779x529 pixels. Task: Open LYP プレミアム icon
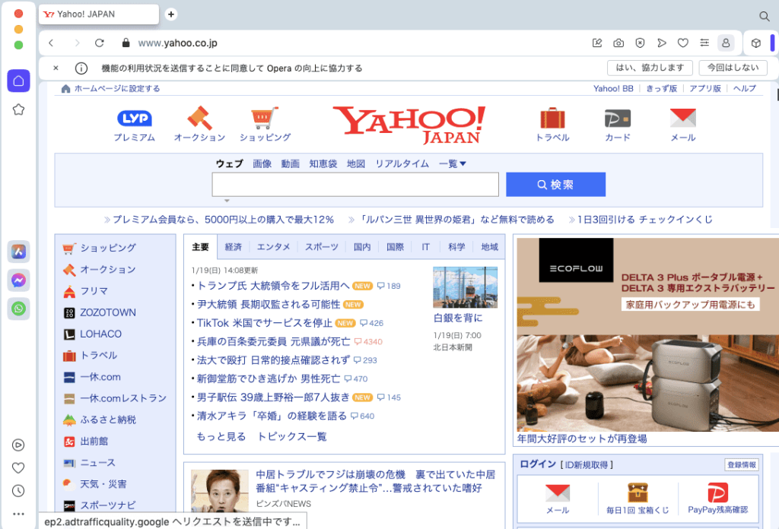pyautogui.click(x=134, y=125)
